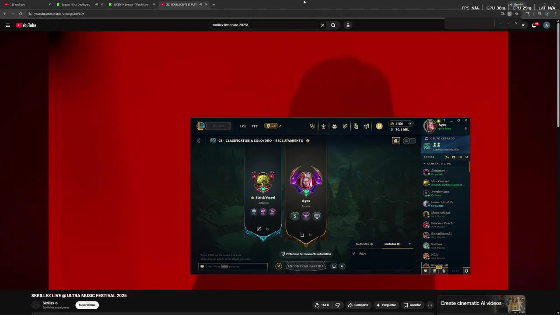Screen dimensions: 560x315
Task: Share the video with Compartir
Action: click(x=358, y=305)
